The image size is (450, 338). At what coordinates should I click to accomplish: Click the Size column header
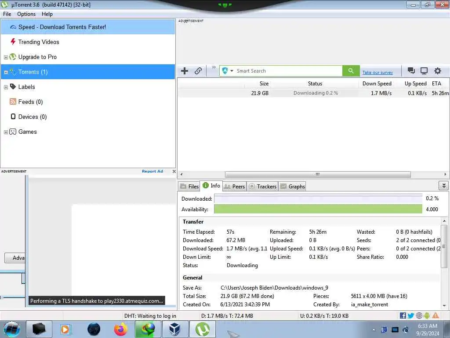[x=258, y=83]
